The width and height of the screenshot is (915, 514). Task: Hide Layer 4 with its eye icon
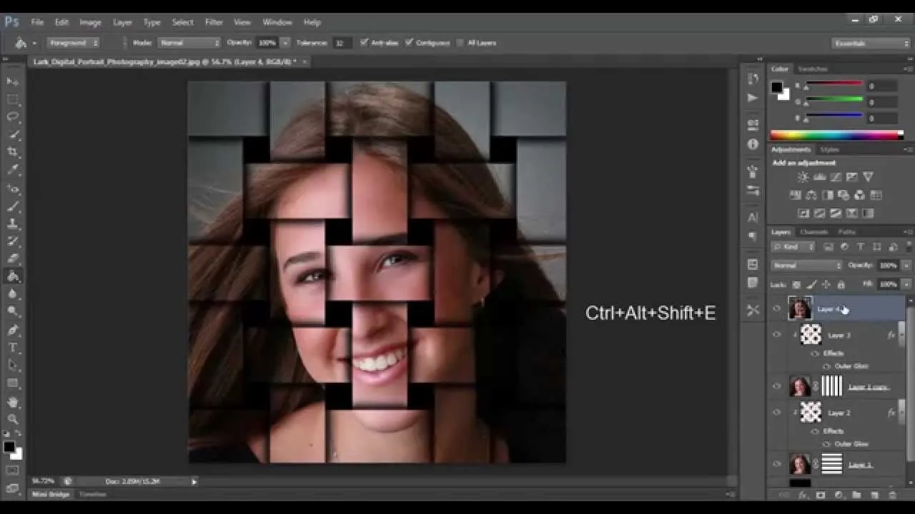(777, 309)
